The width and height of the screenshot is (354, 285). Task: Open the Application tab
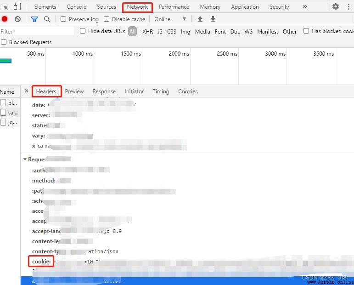pyautogui.click(x=245, y=7)
